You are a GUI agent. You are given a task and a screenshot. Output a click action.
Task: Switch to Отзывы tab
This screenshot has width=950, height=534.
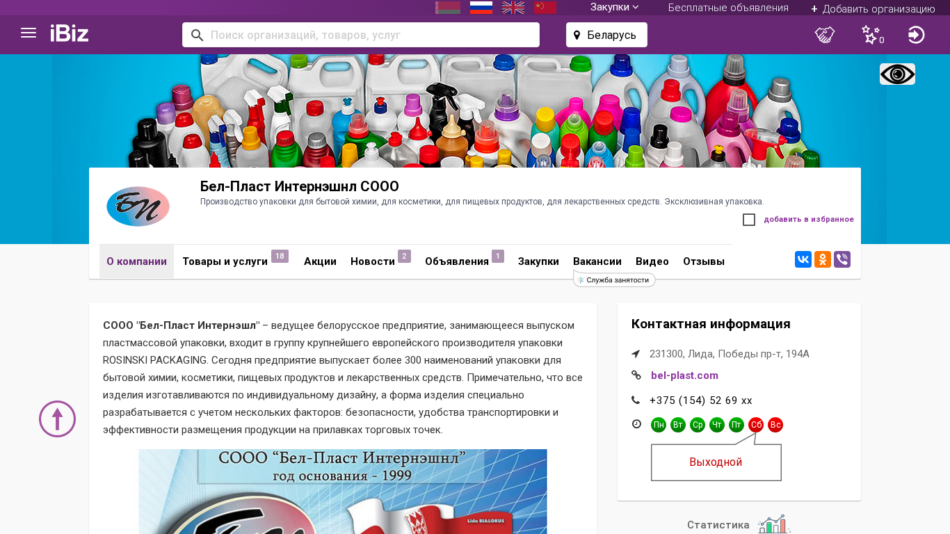tap(704, 261)
